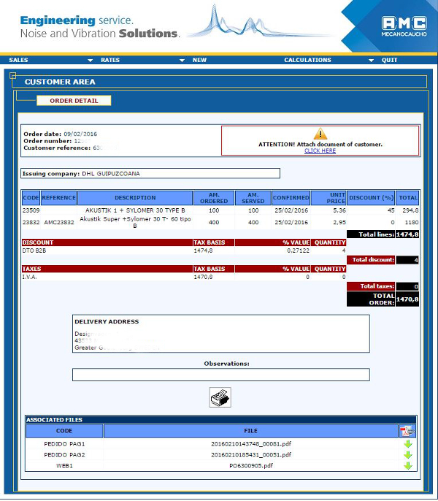The height and width of the screenshot is (501, 438).
Task: Select unit price 5,36
Action: point(339,210)
